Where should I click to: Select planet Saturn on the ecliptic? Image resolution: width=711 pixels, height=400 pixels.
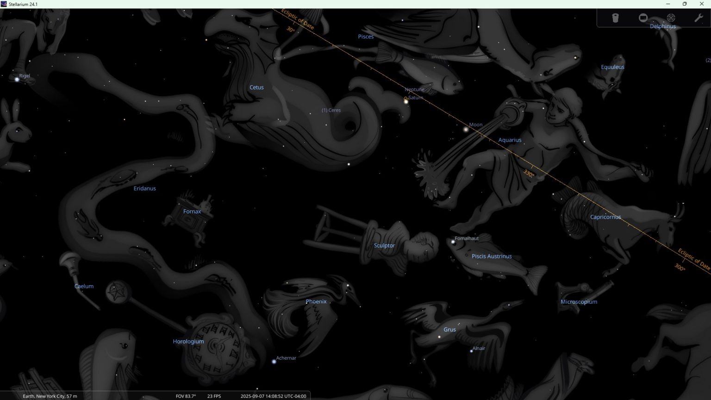tap(406, 102)
